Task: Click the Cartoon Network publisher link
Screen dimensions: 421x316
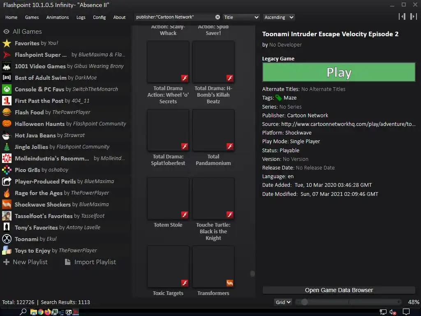Action: (308, 116)
